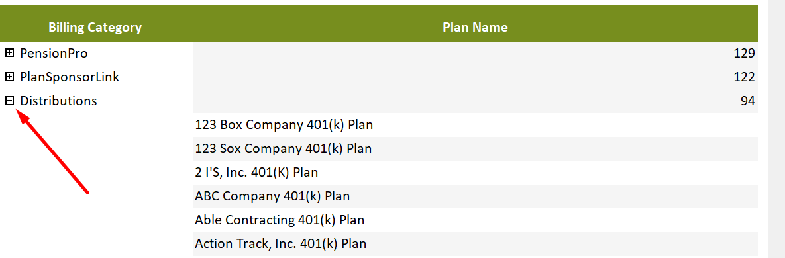Select the Billing Category column header
The width and height of the screenshot is (785, 258).
95,28
